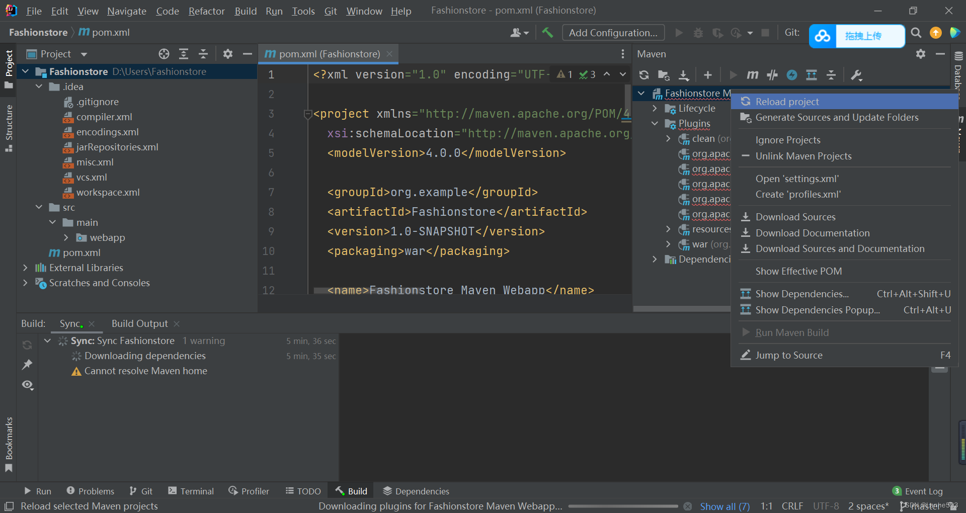
Task: Expand Maven Lifecycle node
Action: 655,108
